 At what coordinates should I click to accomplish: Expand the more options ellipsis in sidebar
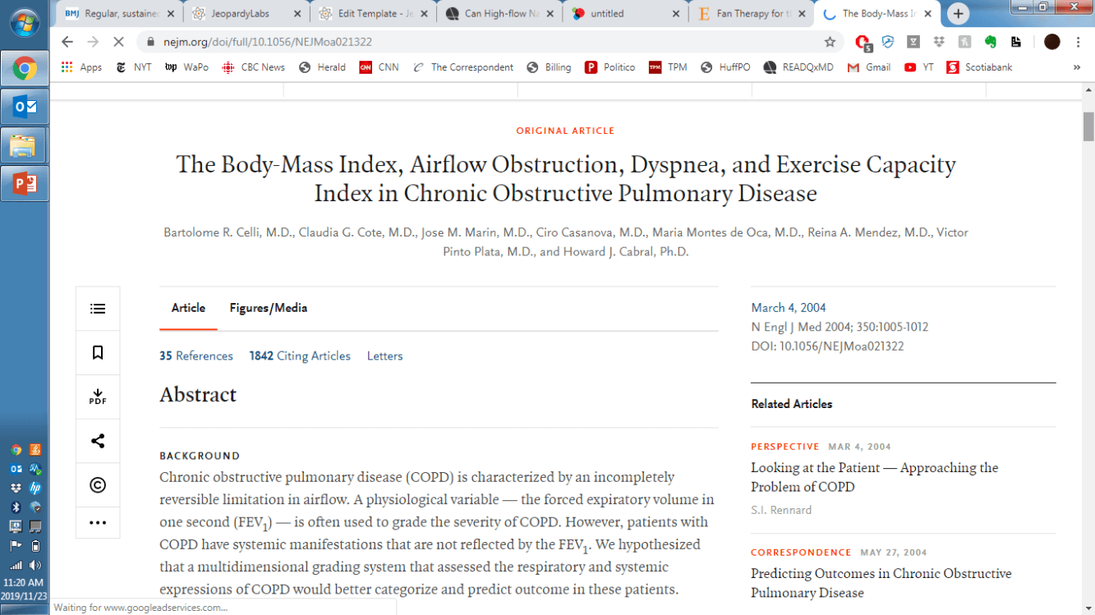(98, 522)
